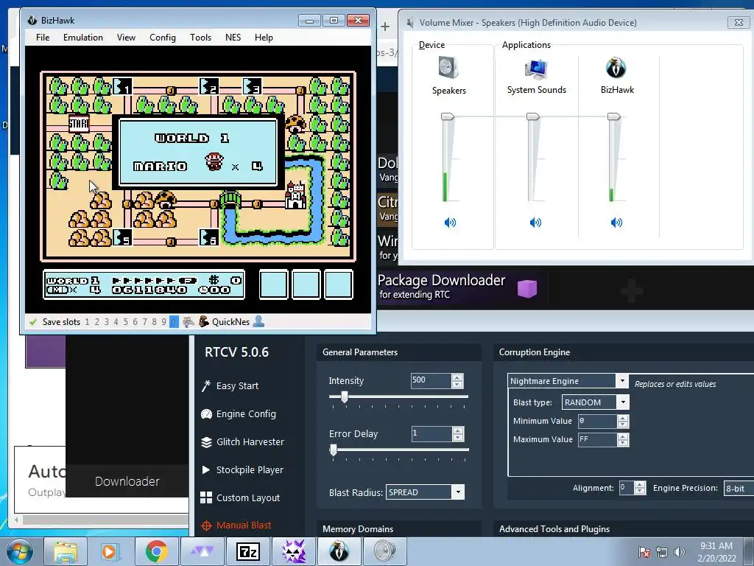Screen dimensions: 754x566
Task: Open the Tools menu in BizHawk
Action: pyautogui.click(x=200, y=38)
